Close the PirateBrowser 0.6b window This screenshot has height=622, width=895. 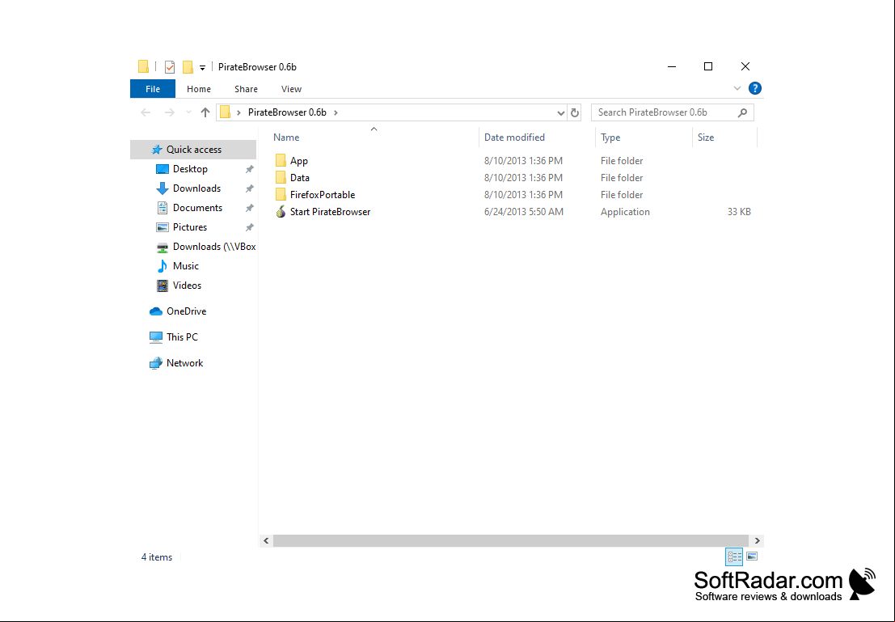(x=745, y=67)
